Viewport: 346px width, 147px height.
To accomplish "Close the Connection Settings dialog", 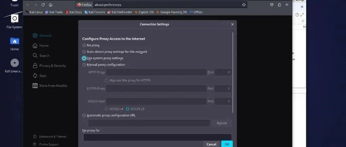I will 232,24.
